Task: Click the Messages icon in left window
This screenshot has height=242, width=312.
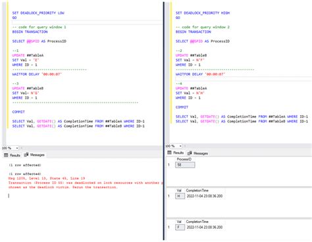Action: click(26, 155)
